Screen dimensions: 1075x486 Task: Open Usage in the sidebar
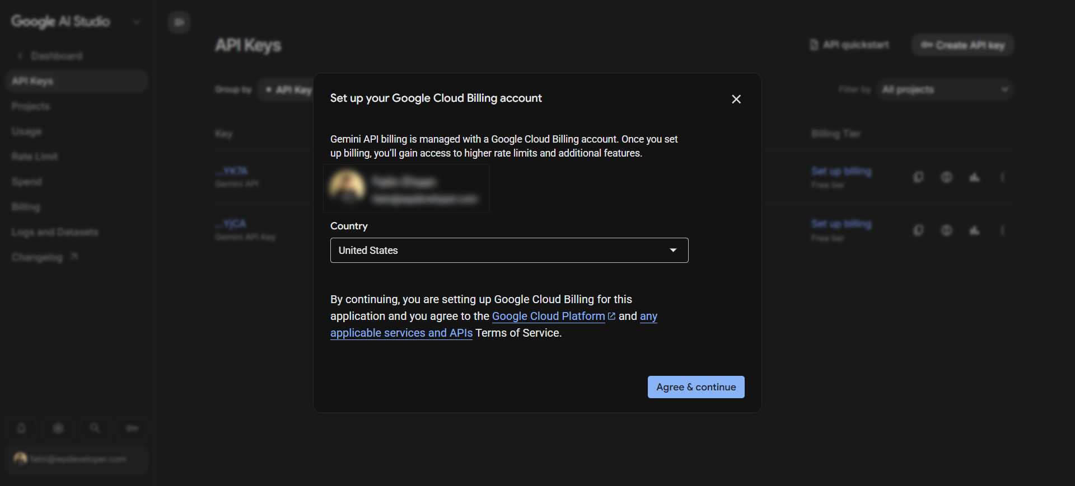click(x=26, y=131)
